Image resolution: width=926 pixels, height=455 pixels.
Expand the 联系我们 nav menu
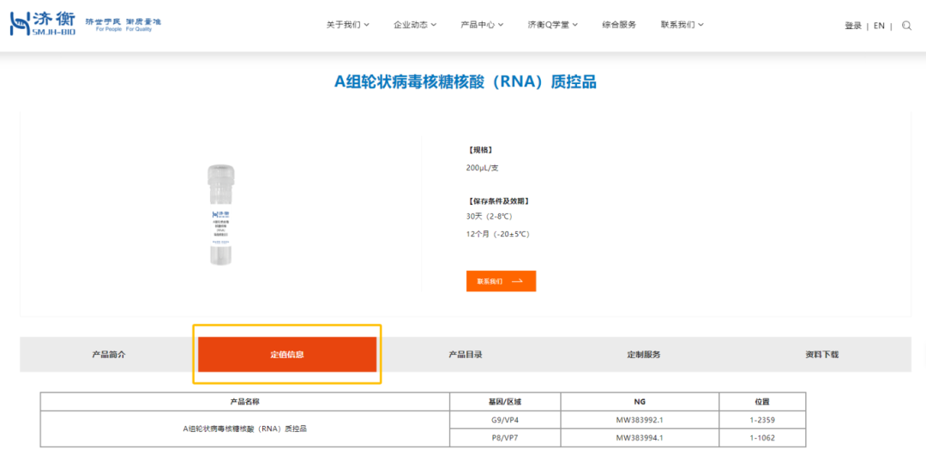coord(682,25)
